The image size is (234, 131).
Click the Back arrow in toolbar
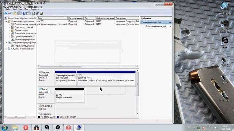6,13
